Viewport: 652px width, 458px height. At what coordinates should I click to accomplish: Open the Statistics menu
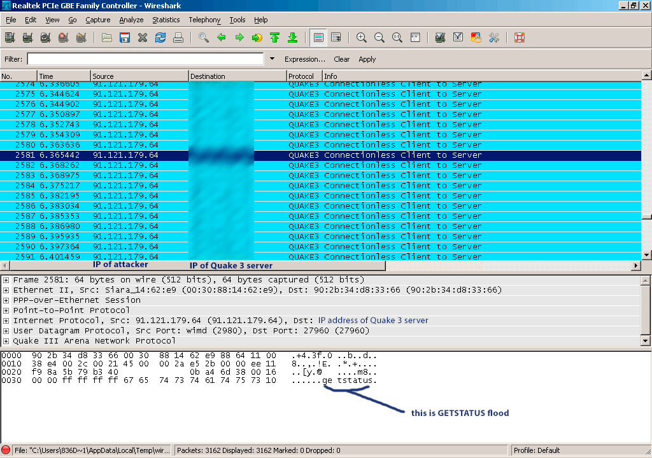tap(166, 20)
